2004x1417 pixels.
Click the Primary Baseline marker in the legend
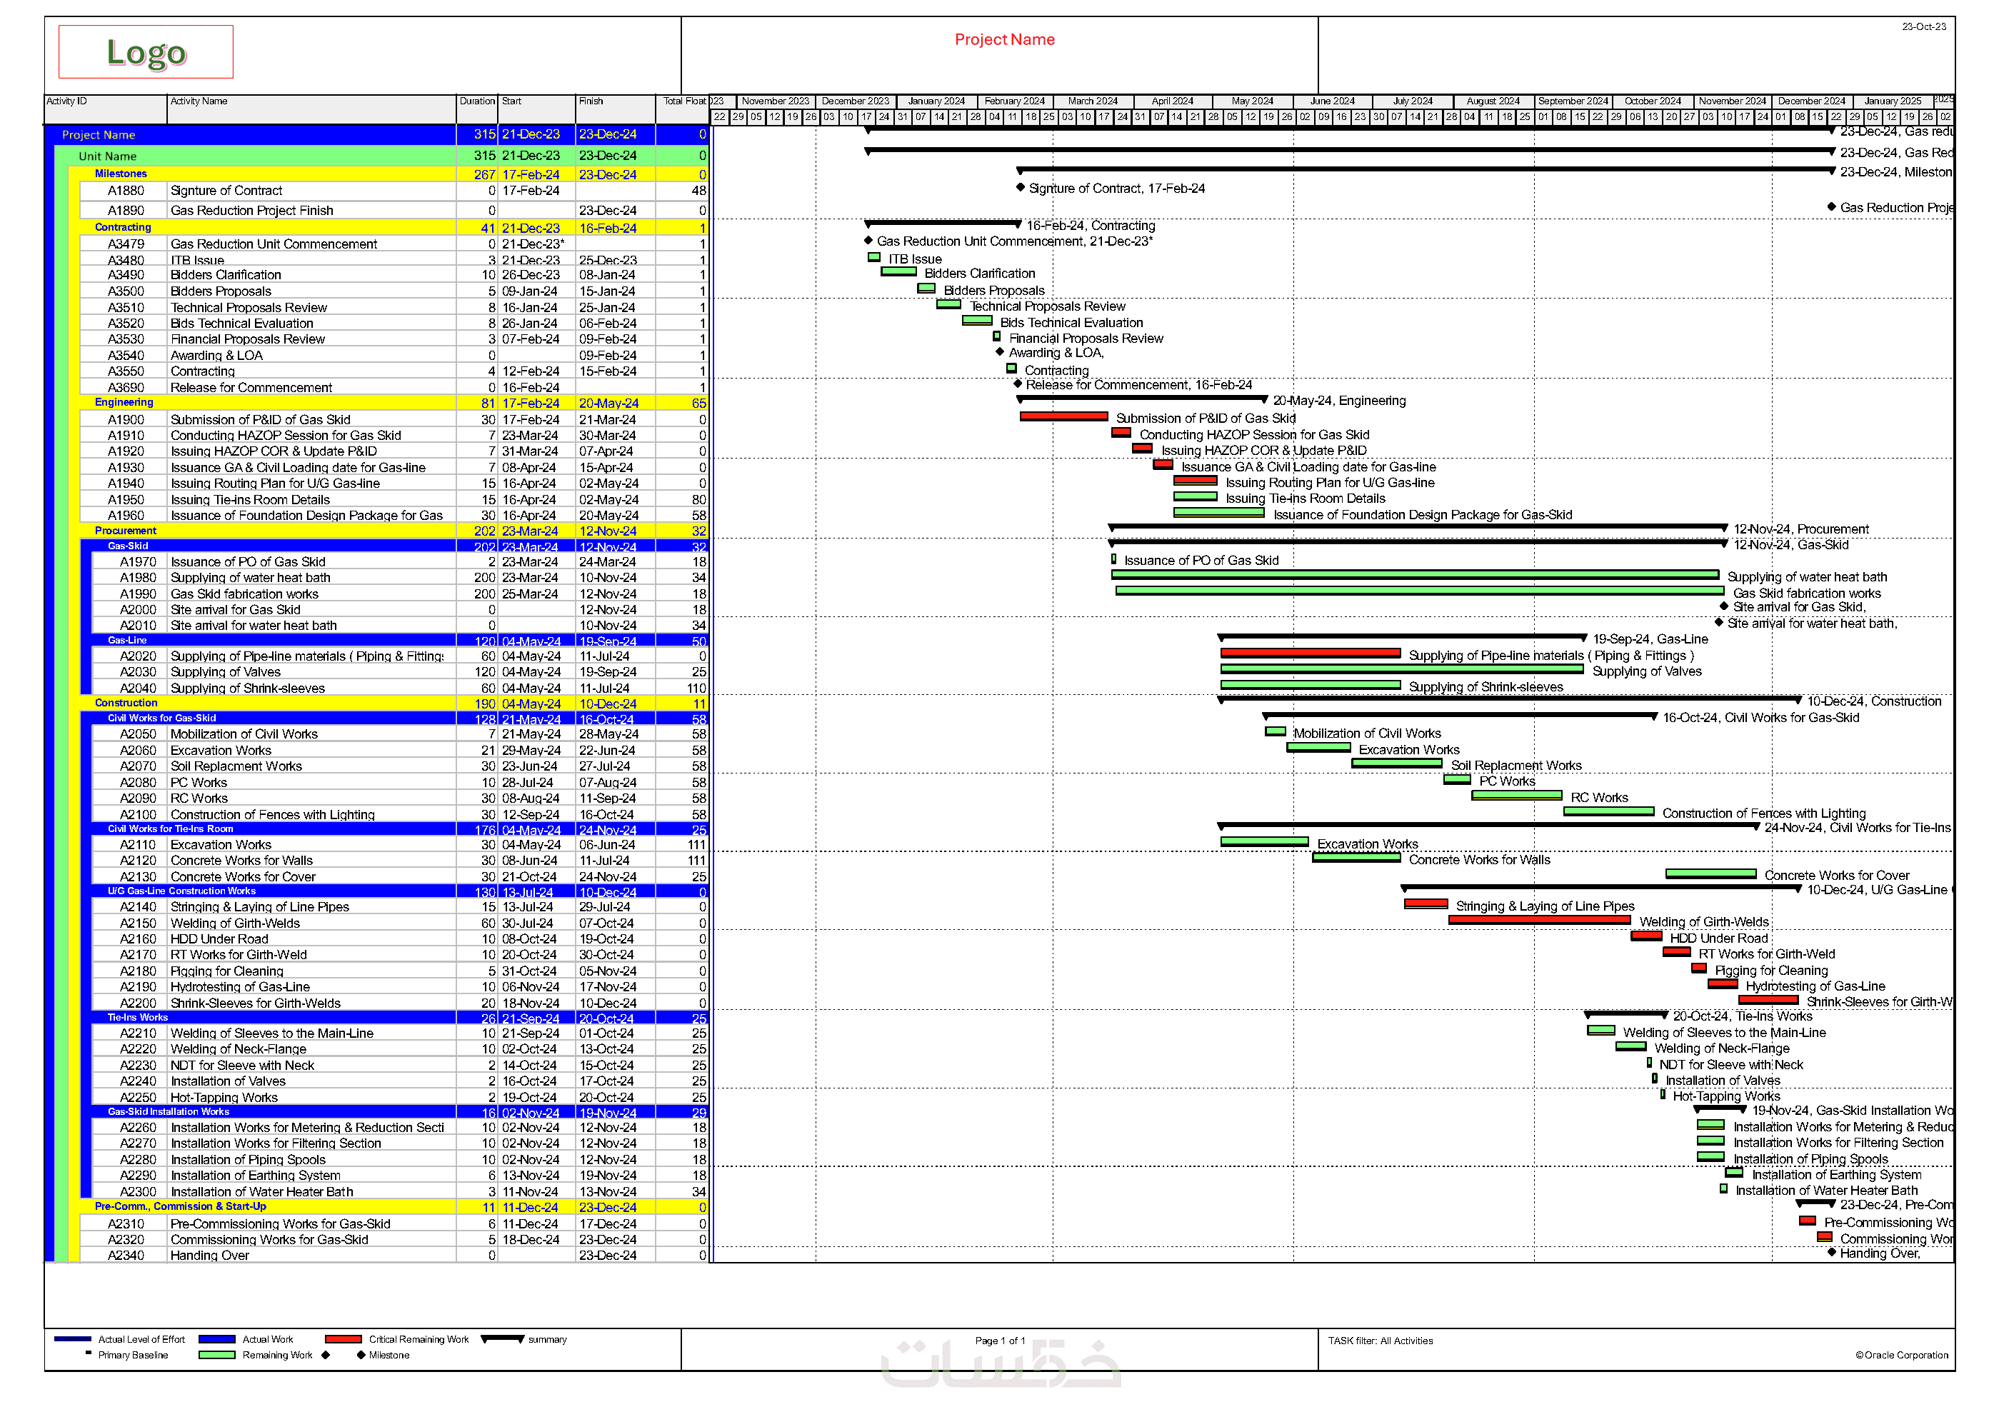click(x=88, y=1353)
